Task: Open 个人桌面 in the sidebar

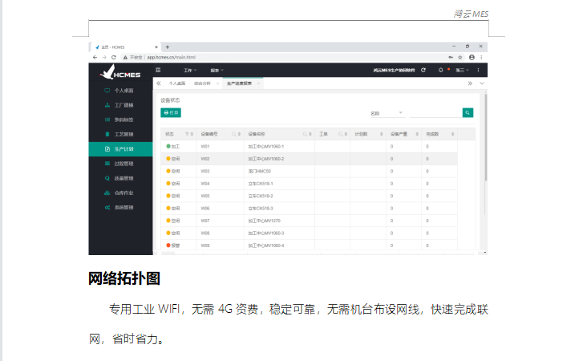Action: (123, 91)
